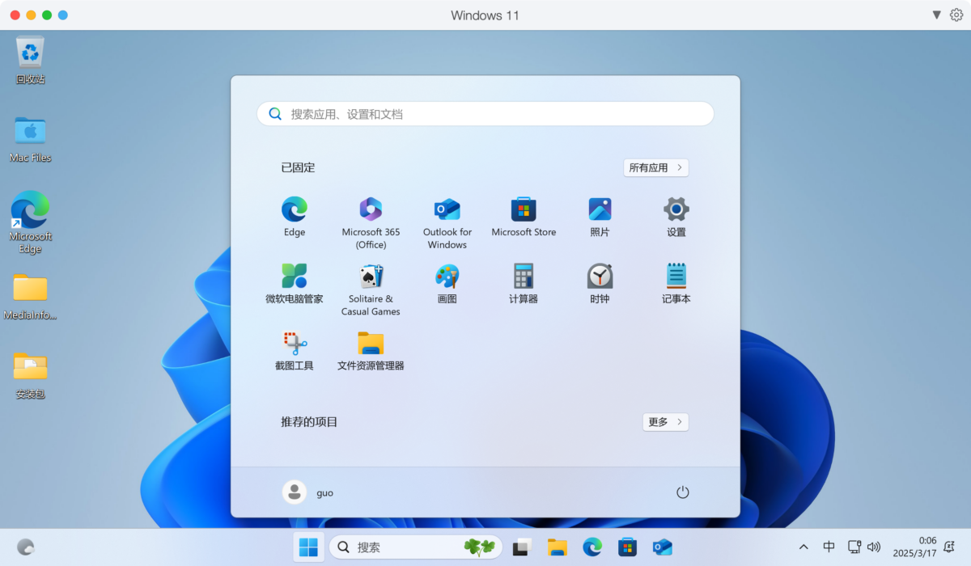
Task: Select the Microsoft Edge desktop shortcut
Action: (31, 222)
